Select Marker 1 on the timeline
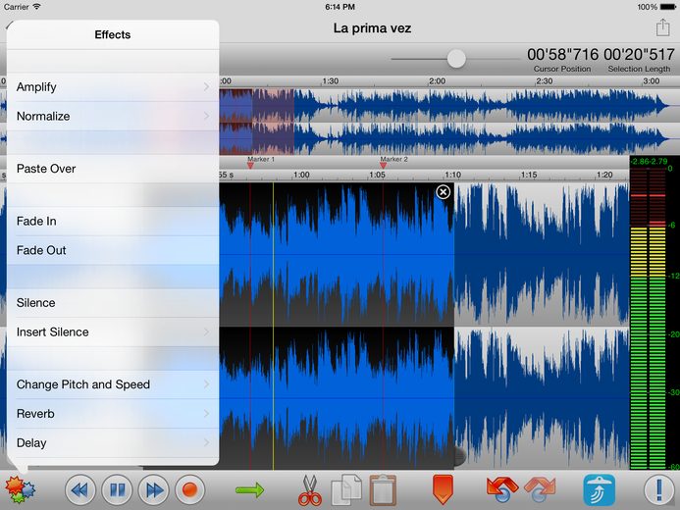Screen dimensions: 680x510 coord(250,165)
